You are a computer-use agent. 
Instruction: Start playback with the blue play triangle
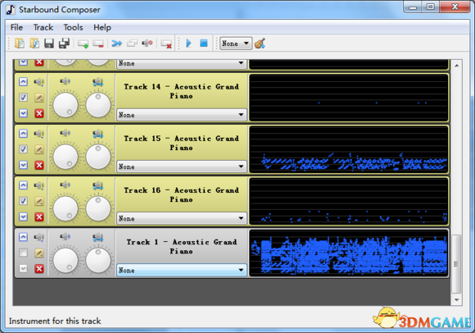point(188,43)
